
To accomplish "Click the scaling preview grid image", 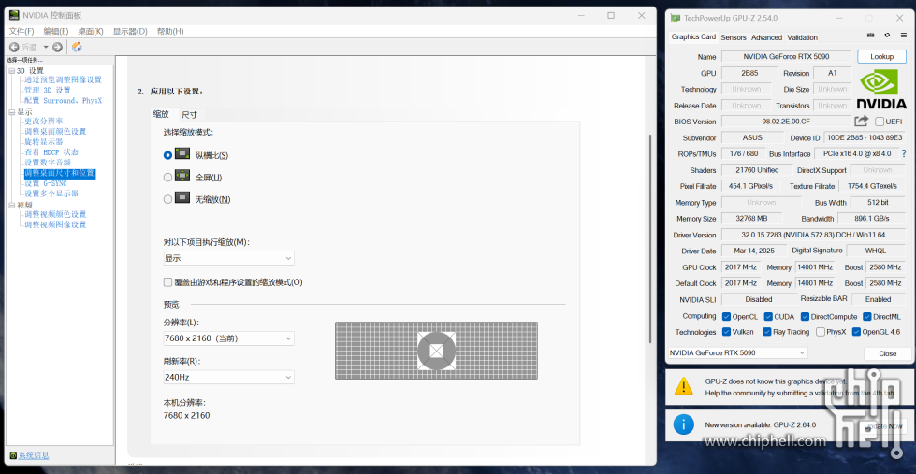I will coord(436,351).
